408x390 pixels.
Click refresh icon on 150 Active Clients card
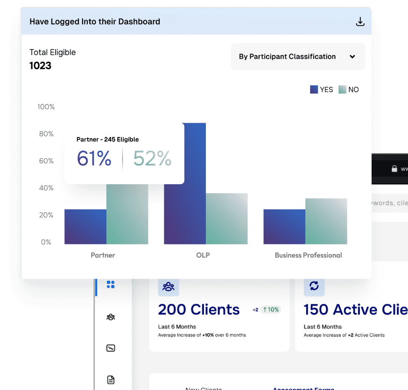click(x=314, y=287)
